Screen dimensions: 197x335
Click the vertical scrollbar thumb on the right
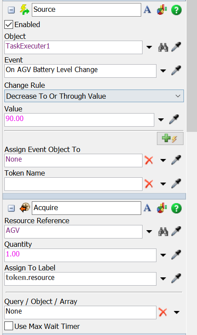pos(192,66)
